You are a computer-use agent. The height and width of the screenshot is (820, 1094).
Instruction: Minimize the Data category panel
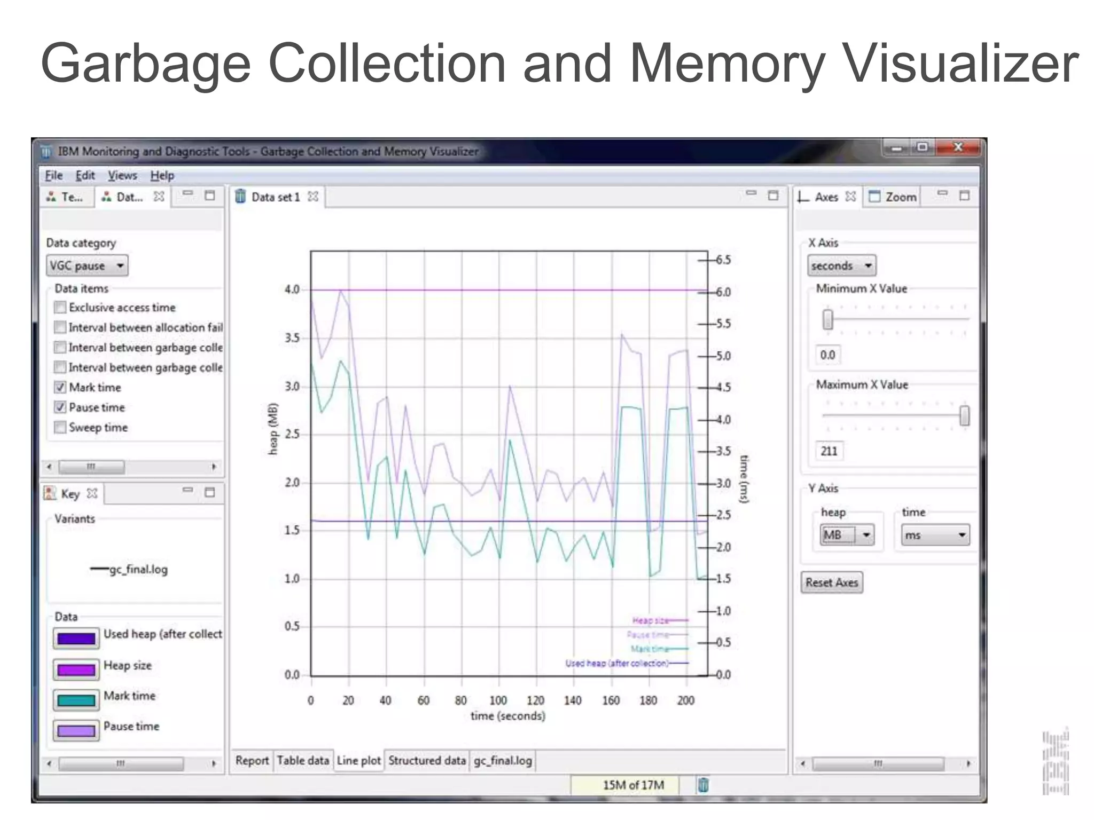pos(187,193)
